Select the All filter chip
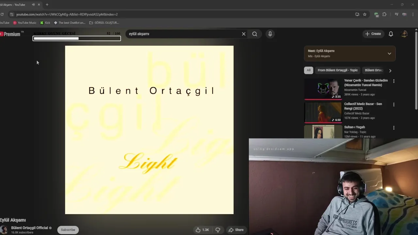Viewport: 418px width, 235px height. pyautogui.click(x=309, y=70)
